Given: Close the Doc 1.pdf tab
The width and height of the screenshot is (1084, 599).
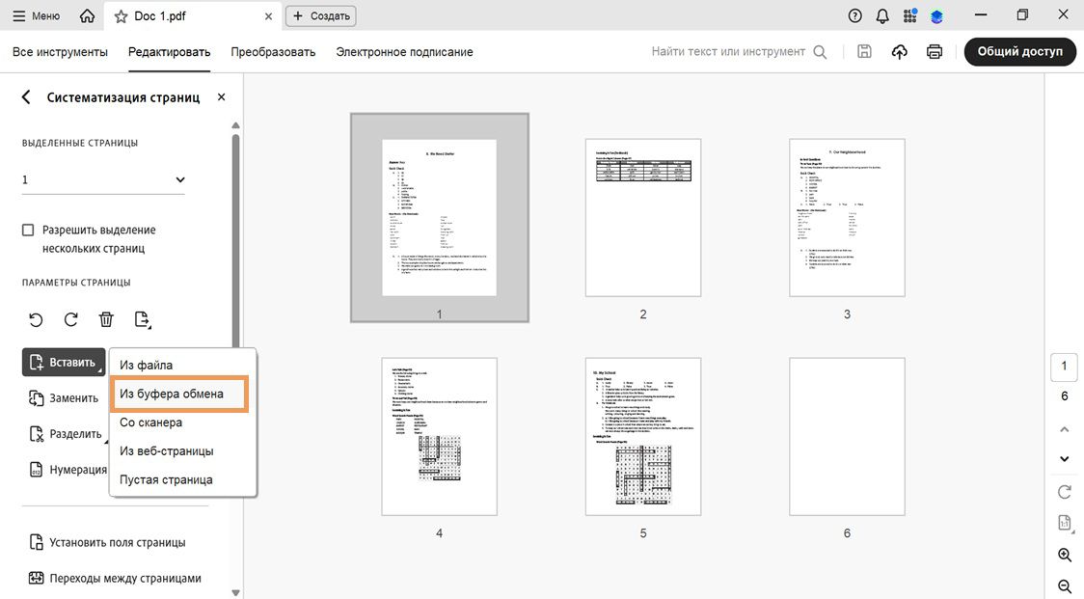Looking at the screenshot, I should coord(268,16).
